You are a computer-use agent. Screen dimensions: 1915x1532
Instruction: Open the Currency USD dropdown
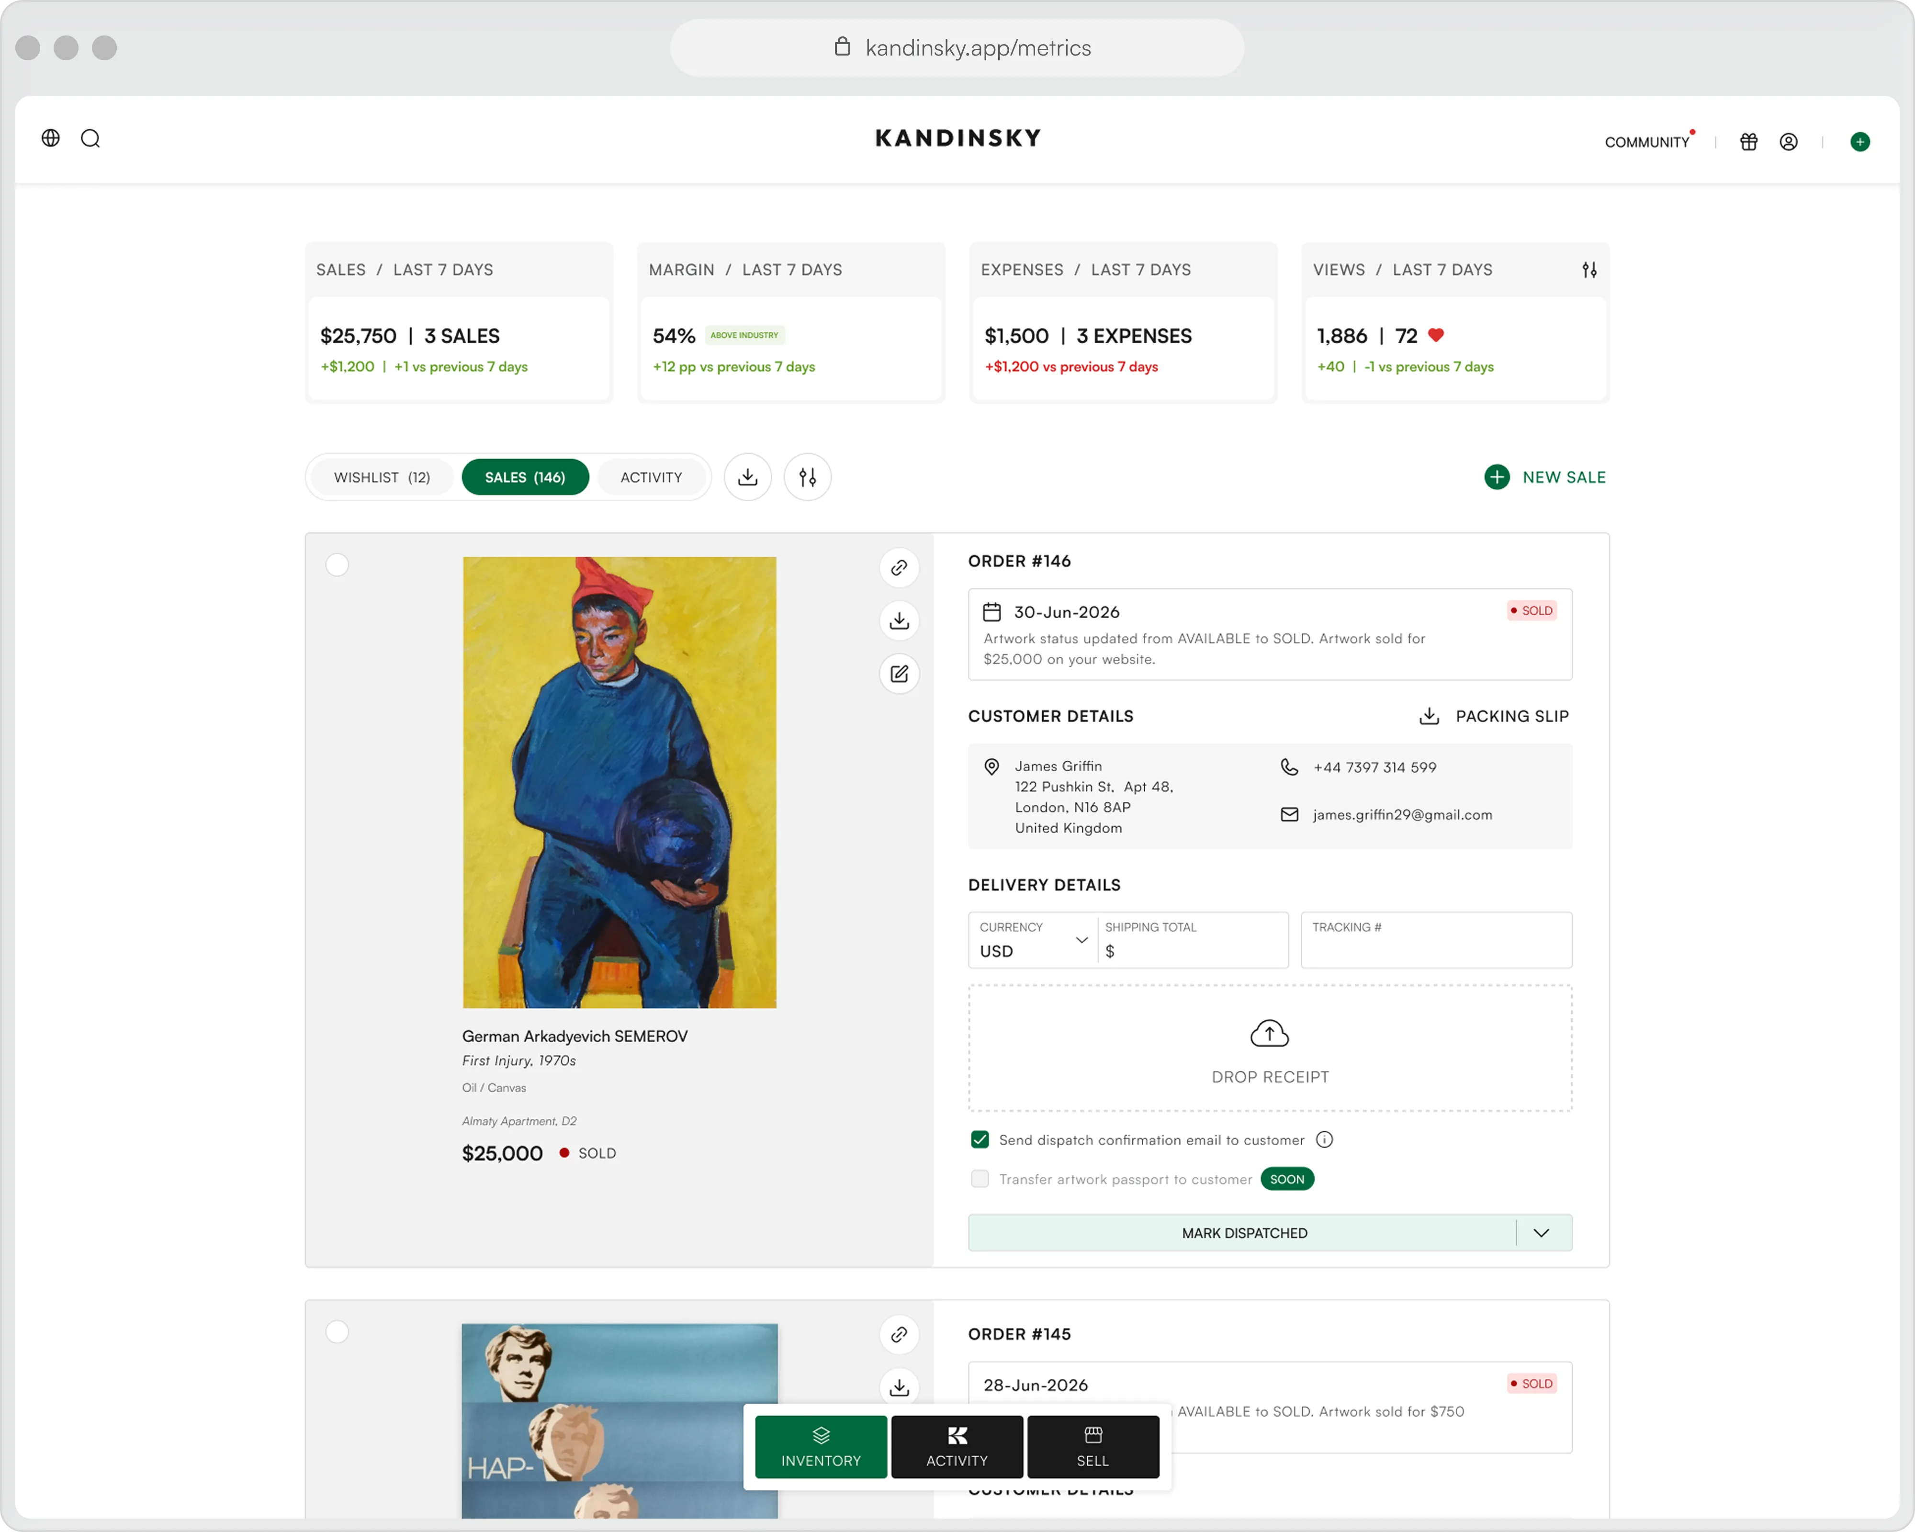tap(1033, 940)
